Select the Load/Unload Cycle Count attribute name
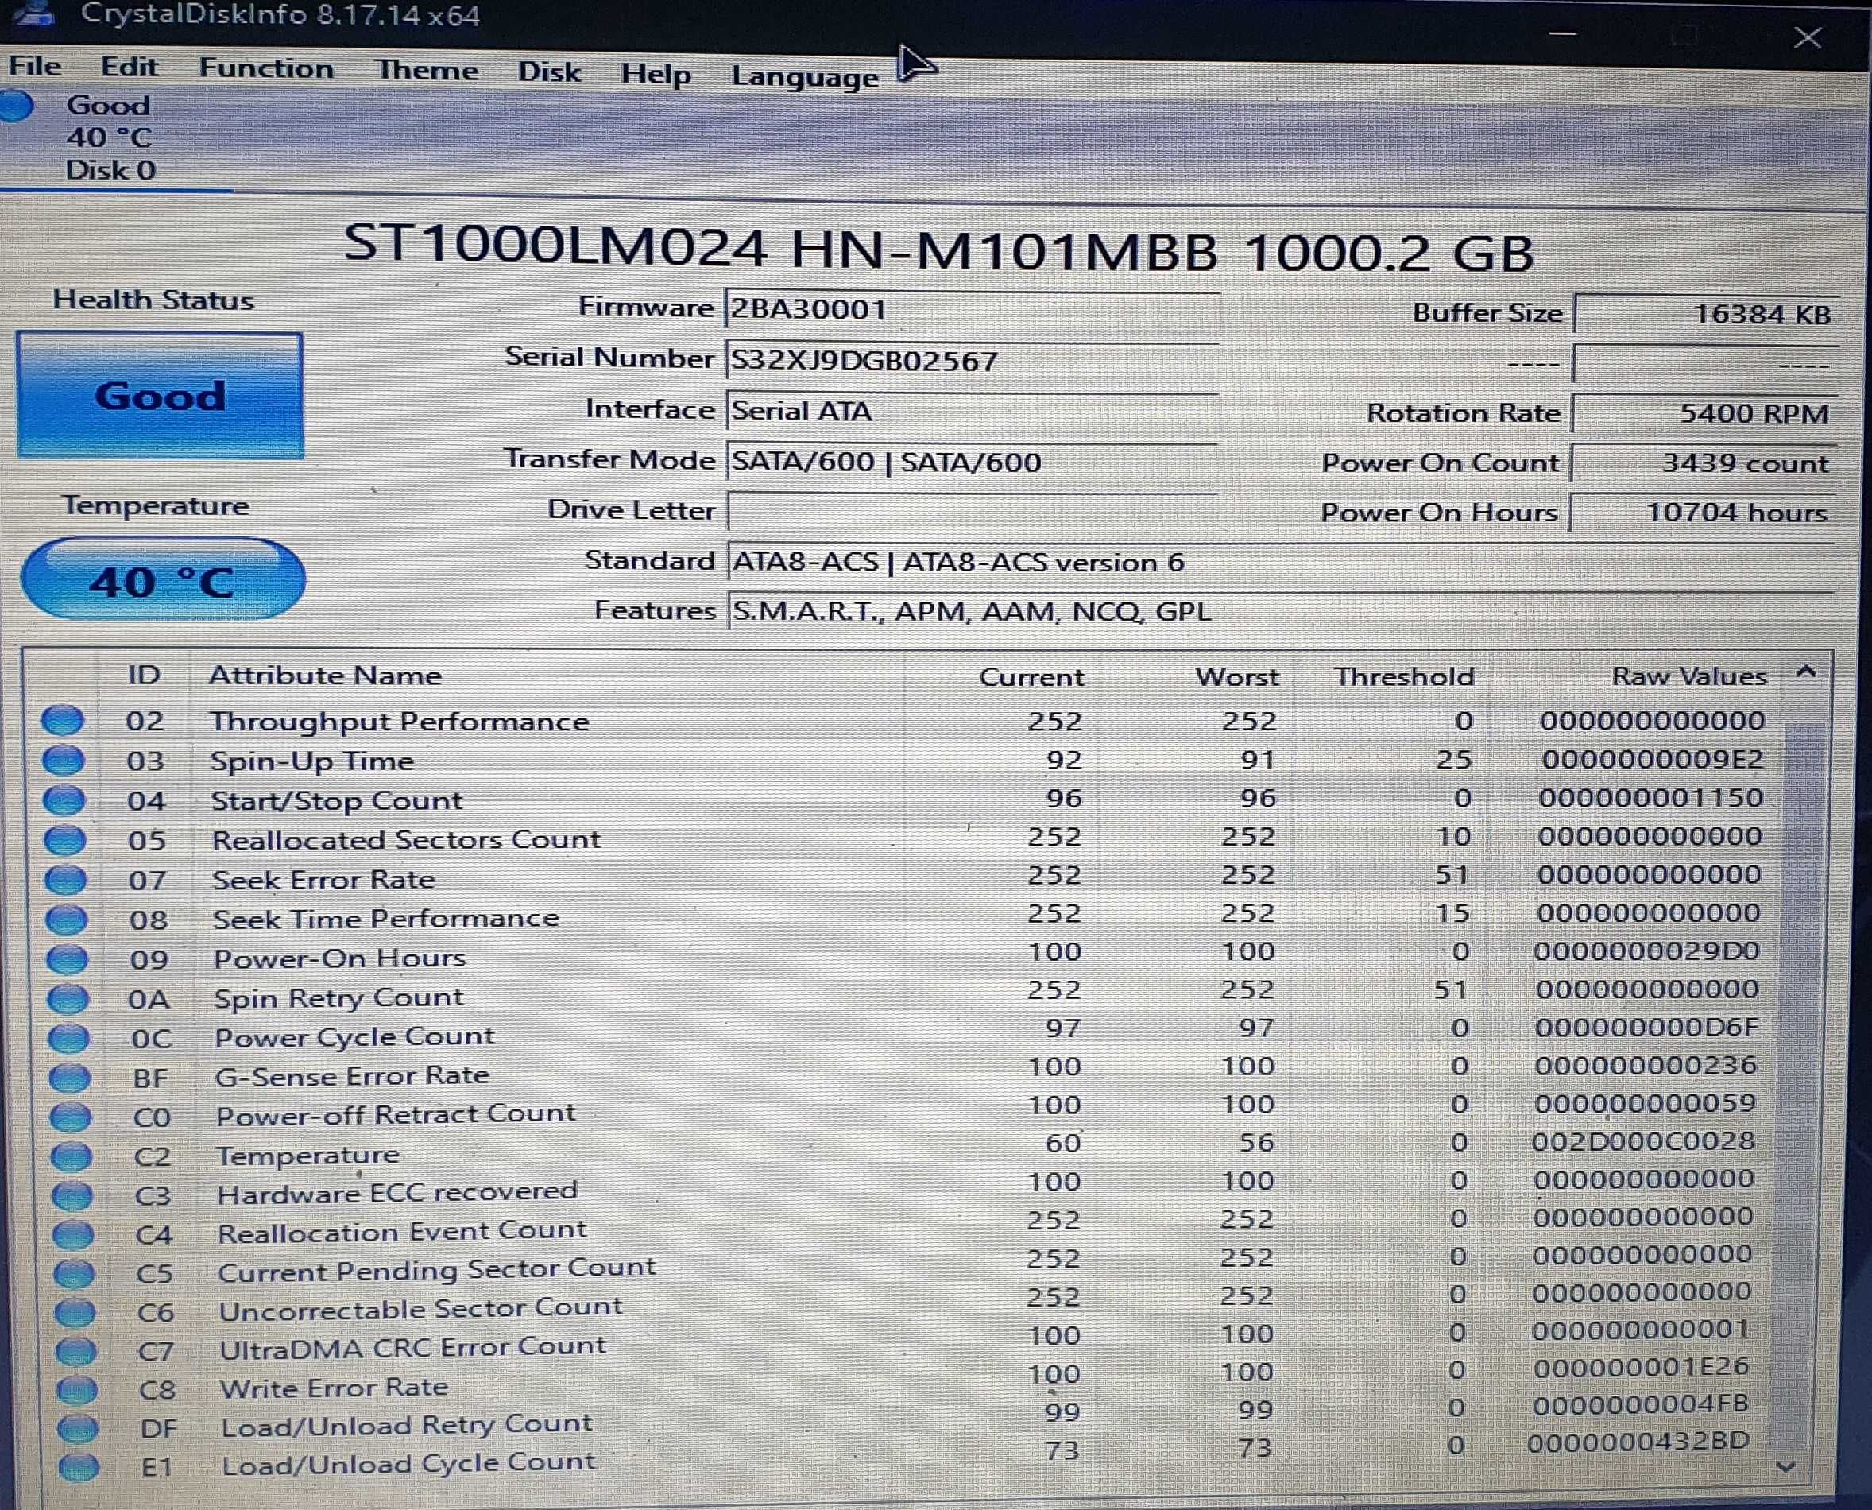 click(x=408, y=1465)
